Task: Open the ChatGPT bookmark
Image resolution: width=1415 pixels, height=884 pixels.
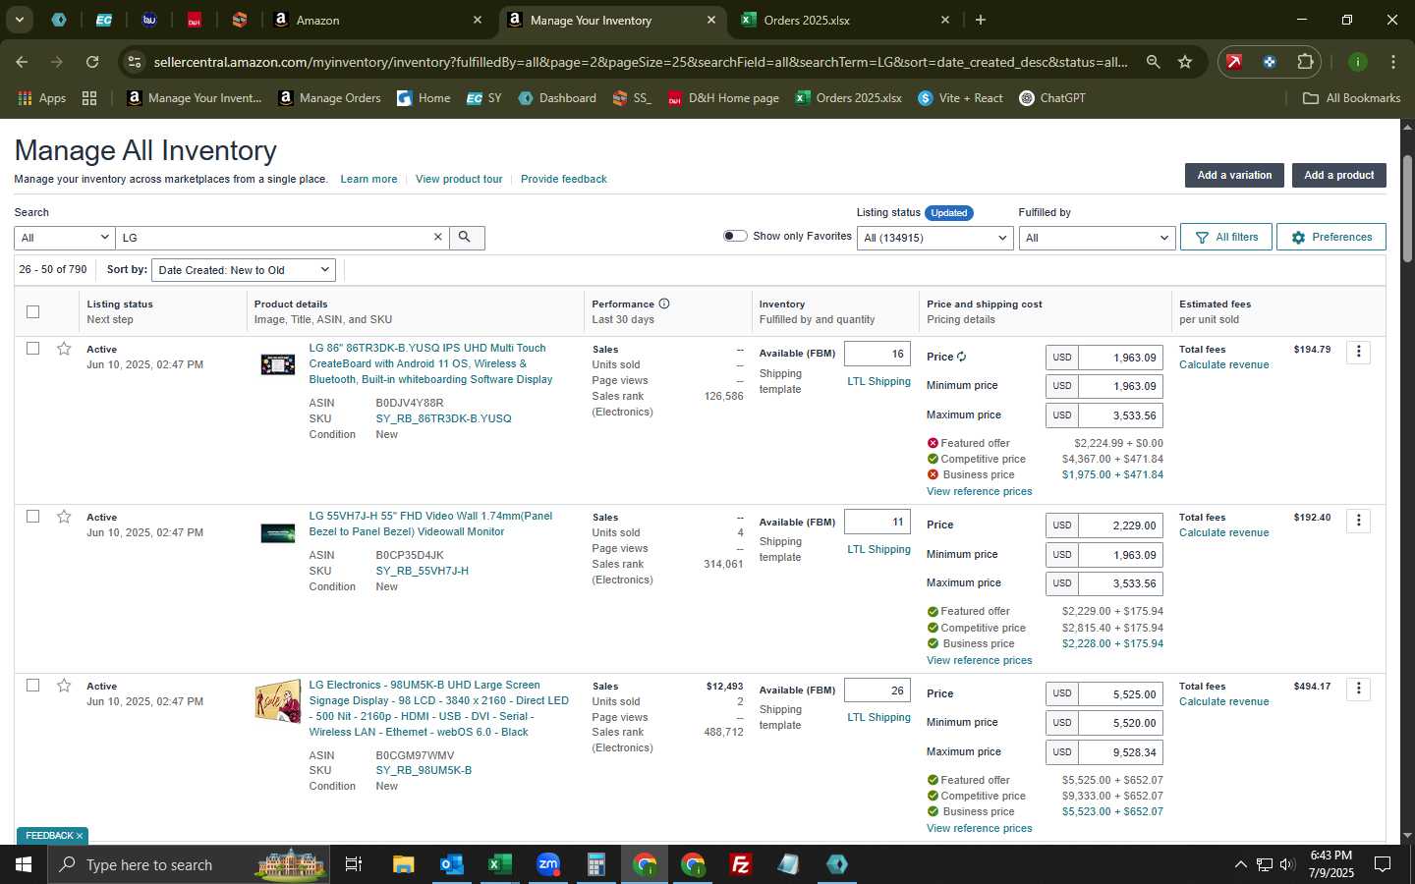Action: [1052, 98]
